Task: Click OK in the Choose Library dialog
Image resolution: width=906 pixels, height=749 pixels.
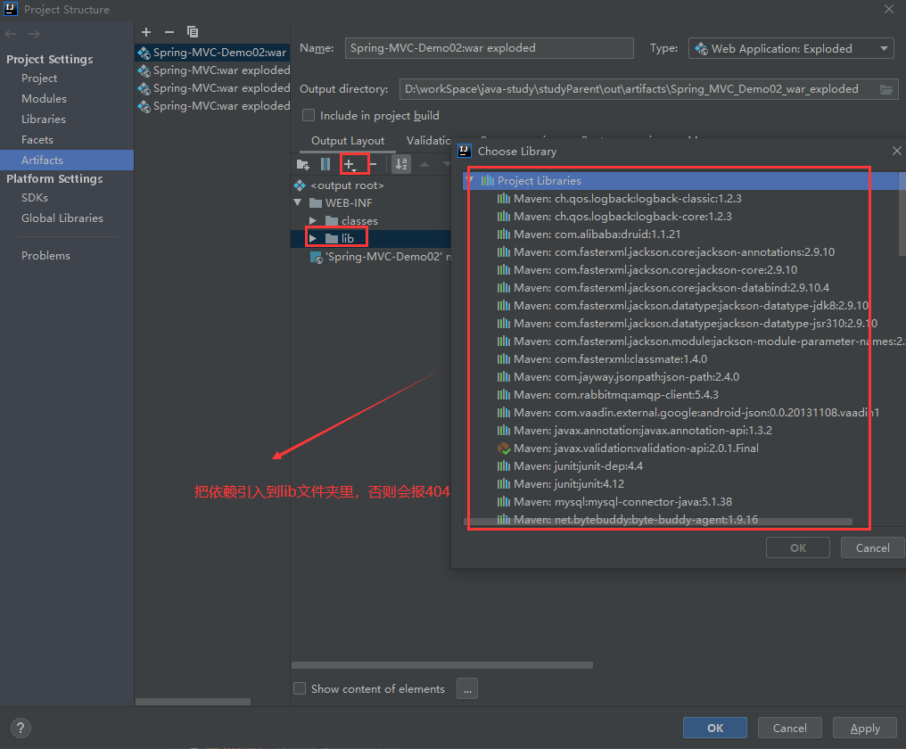Action: tap(798, 547)
